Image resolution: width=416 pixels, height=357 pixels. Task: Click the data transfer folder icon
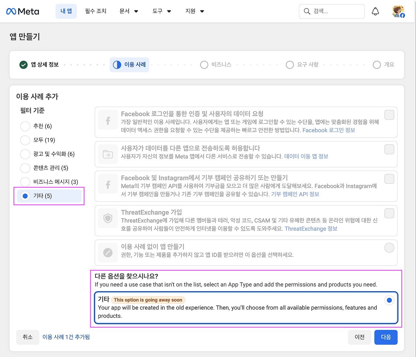pos(108,154)
